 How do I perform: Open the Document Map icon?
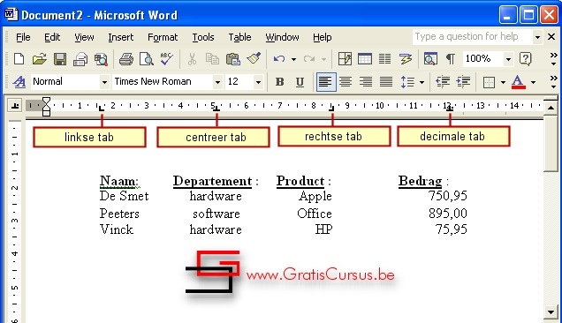(x=430, y=59)
